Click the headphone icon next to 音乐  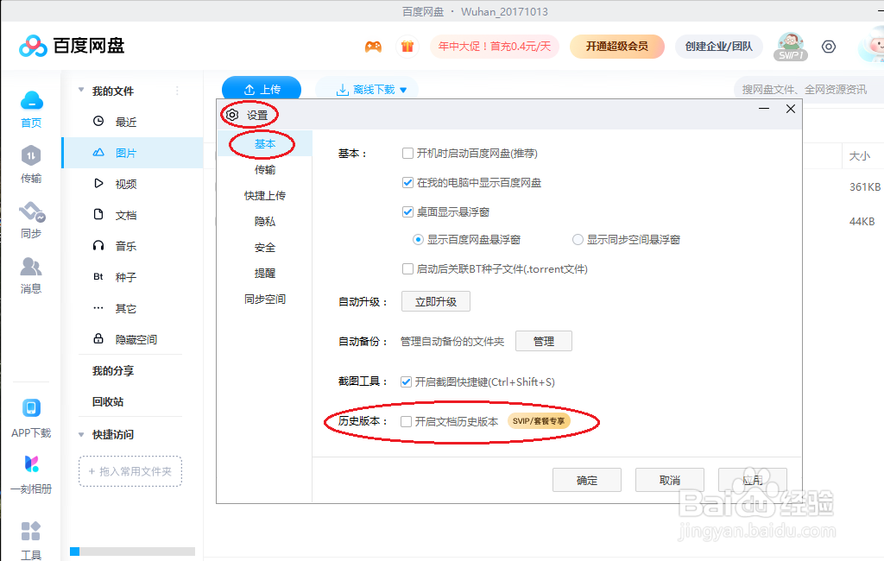[98, 245]
